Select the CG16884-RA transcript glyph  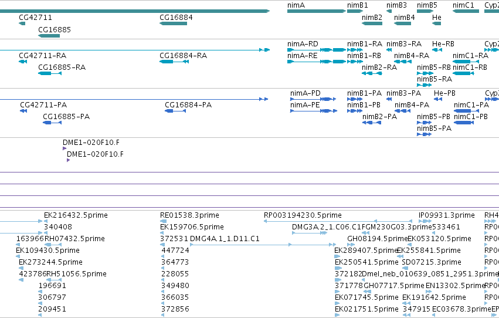tap(174, 62)
